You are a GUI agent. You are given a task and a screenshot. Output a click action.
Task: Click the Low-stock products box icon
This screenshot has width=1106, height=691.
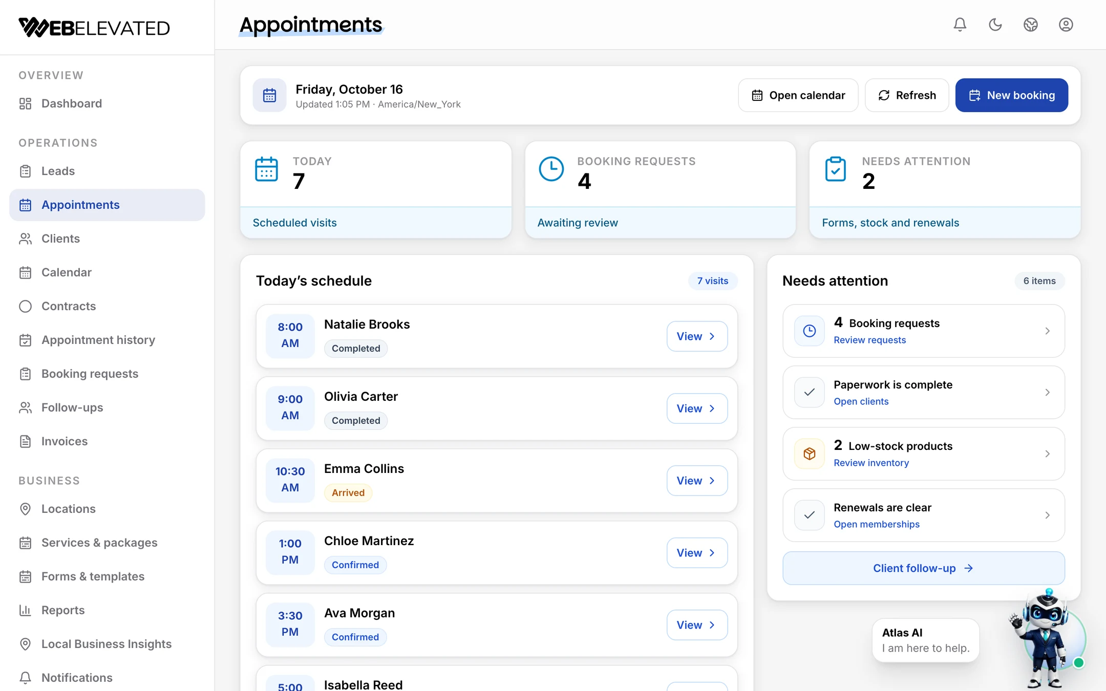coord(809,454)
